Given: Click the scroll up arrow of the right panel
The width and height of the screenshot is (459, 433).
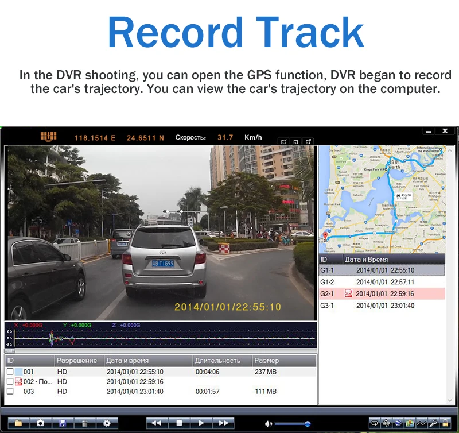Looking at the screenshot, I should (450, 150).
